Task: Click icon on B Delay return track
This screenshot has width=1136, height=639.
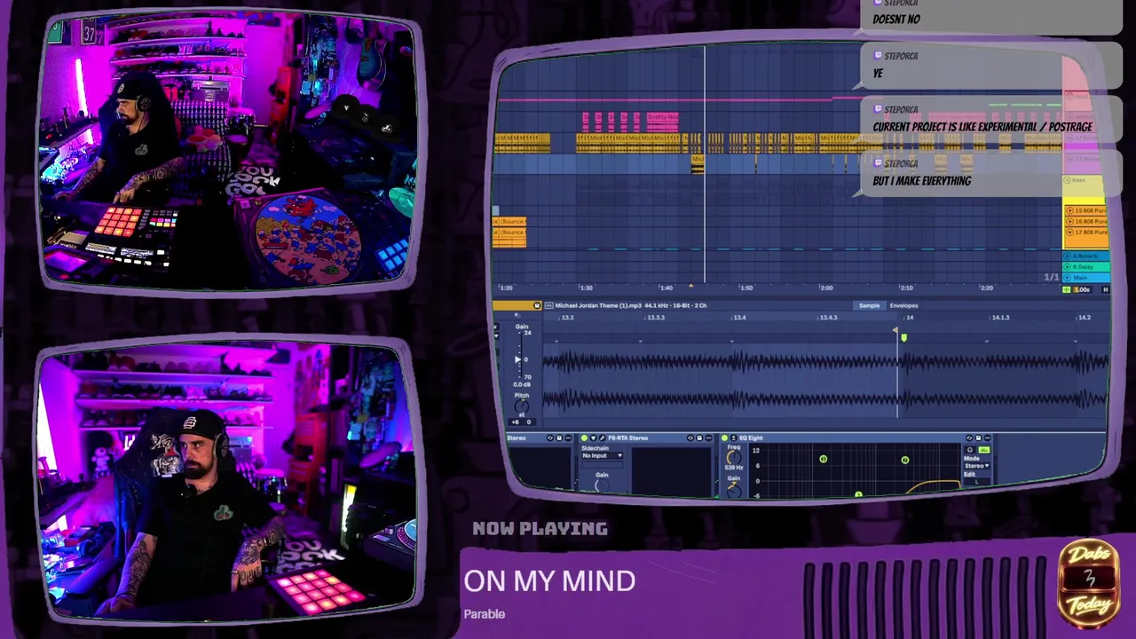Action: (1067, 266)
